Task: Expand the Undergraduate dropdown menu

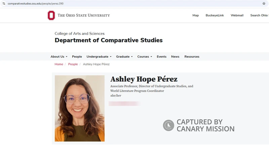Action: click(99, 57)
